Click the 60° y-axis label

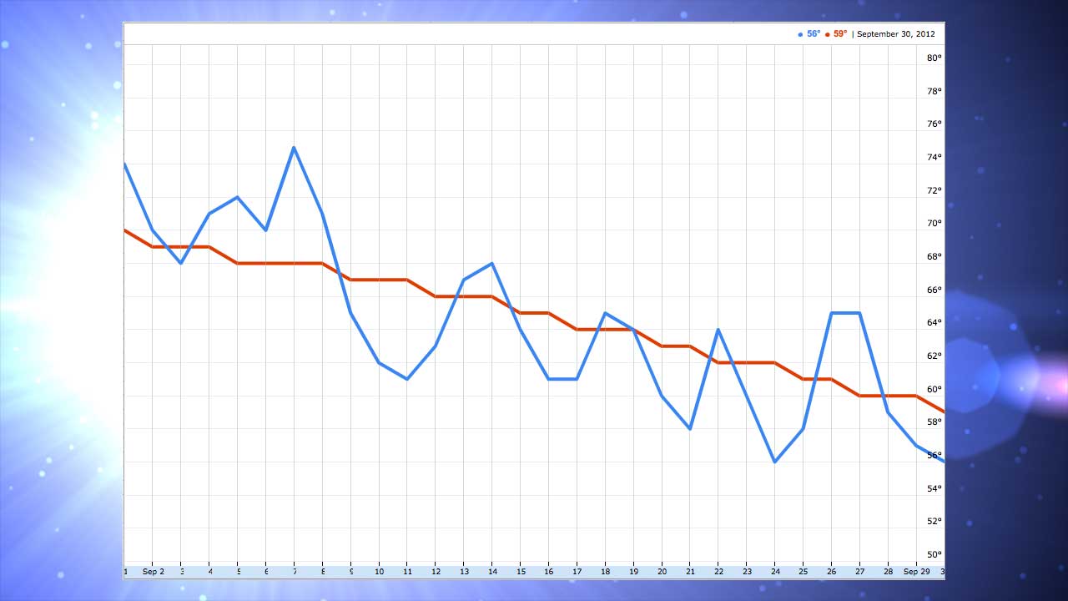click(934, 389)
